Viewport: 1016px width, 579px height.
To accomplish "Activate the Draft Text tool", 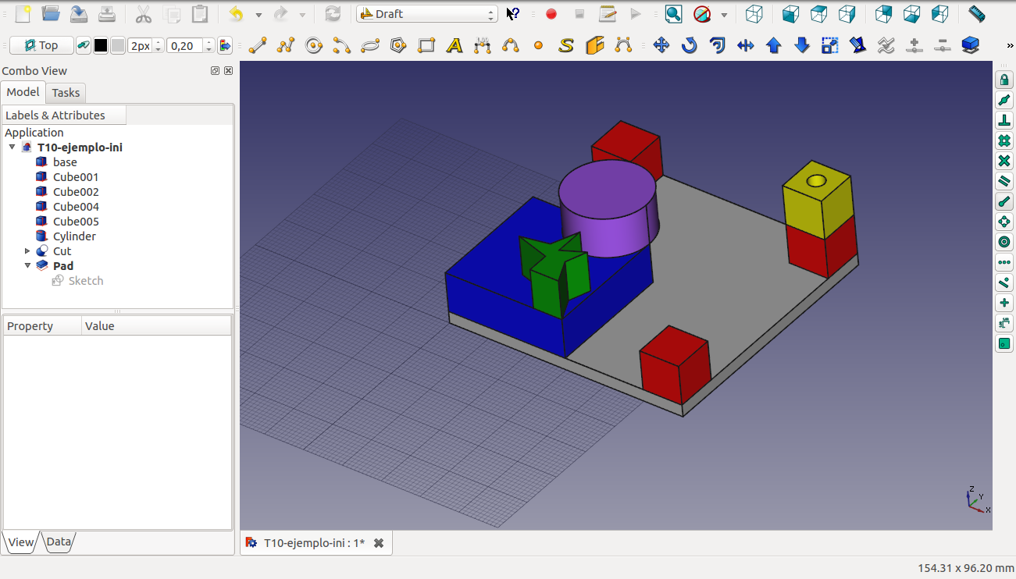I will 455,46.
